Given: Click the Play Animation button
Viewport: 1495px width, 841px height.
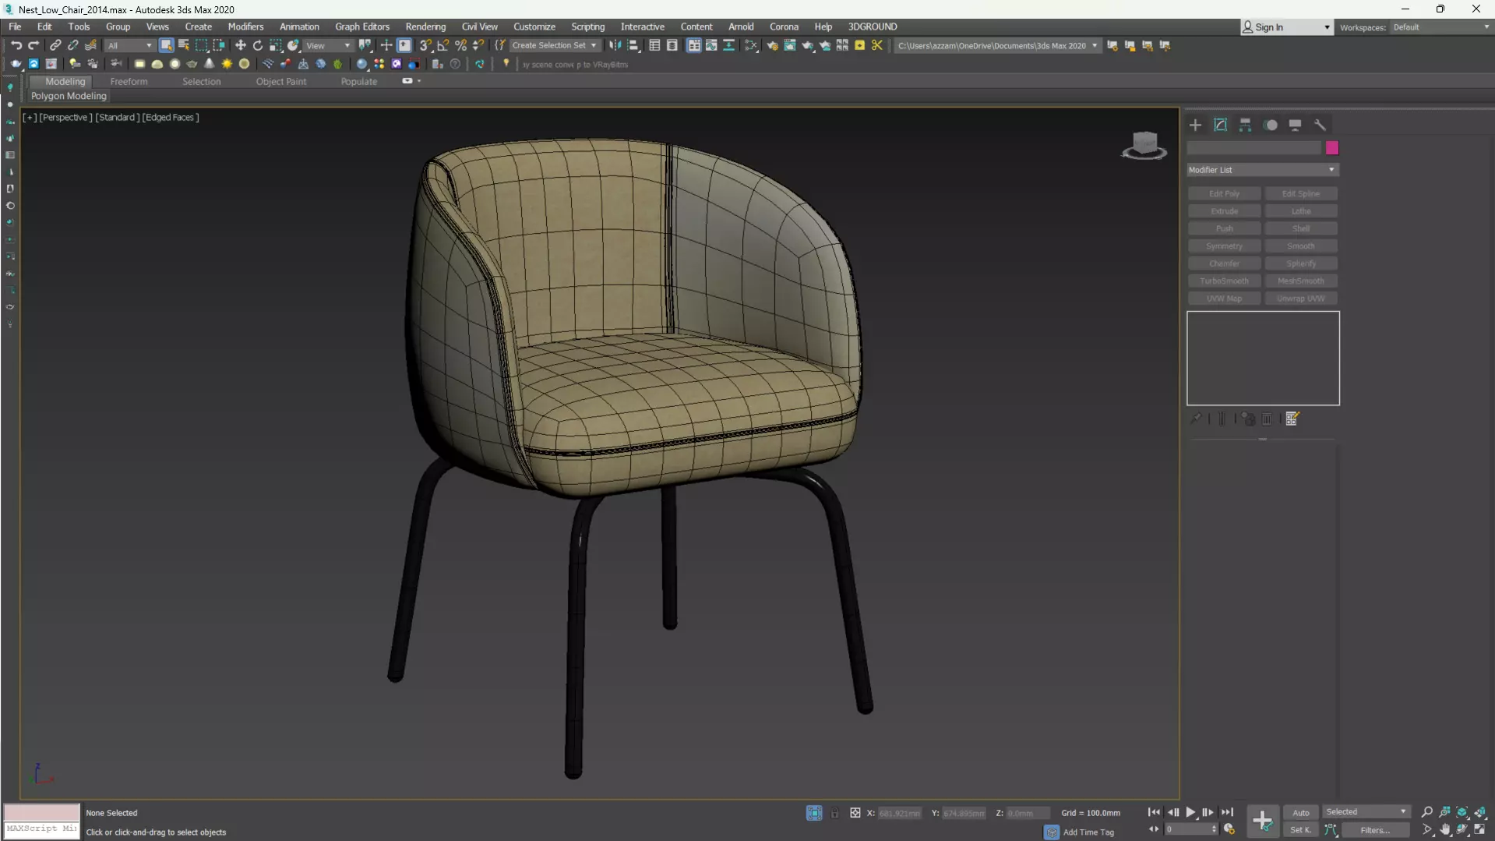Looking at the screenshot, I should 1190,812.
